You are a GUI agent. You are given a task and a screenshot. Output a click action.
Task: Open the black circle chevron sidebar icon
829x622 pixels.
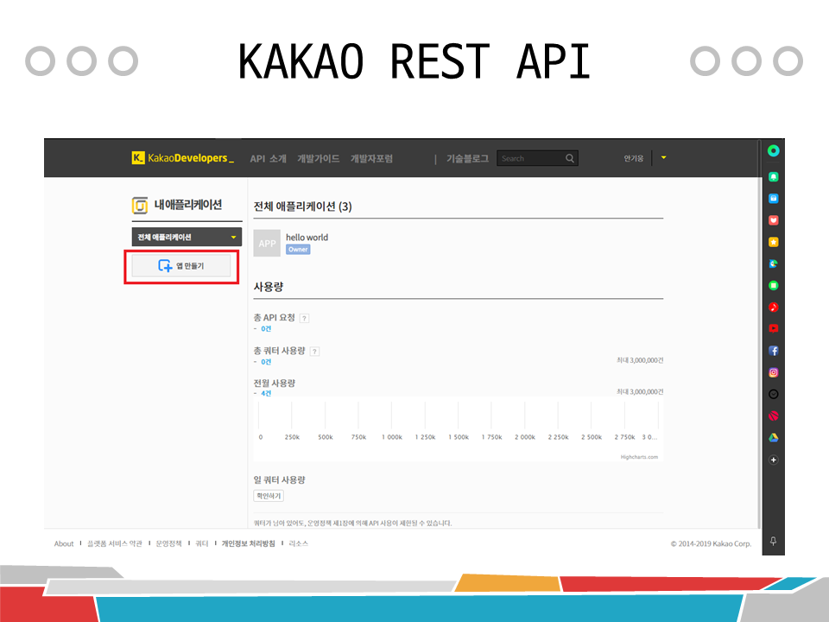[774, 394]
